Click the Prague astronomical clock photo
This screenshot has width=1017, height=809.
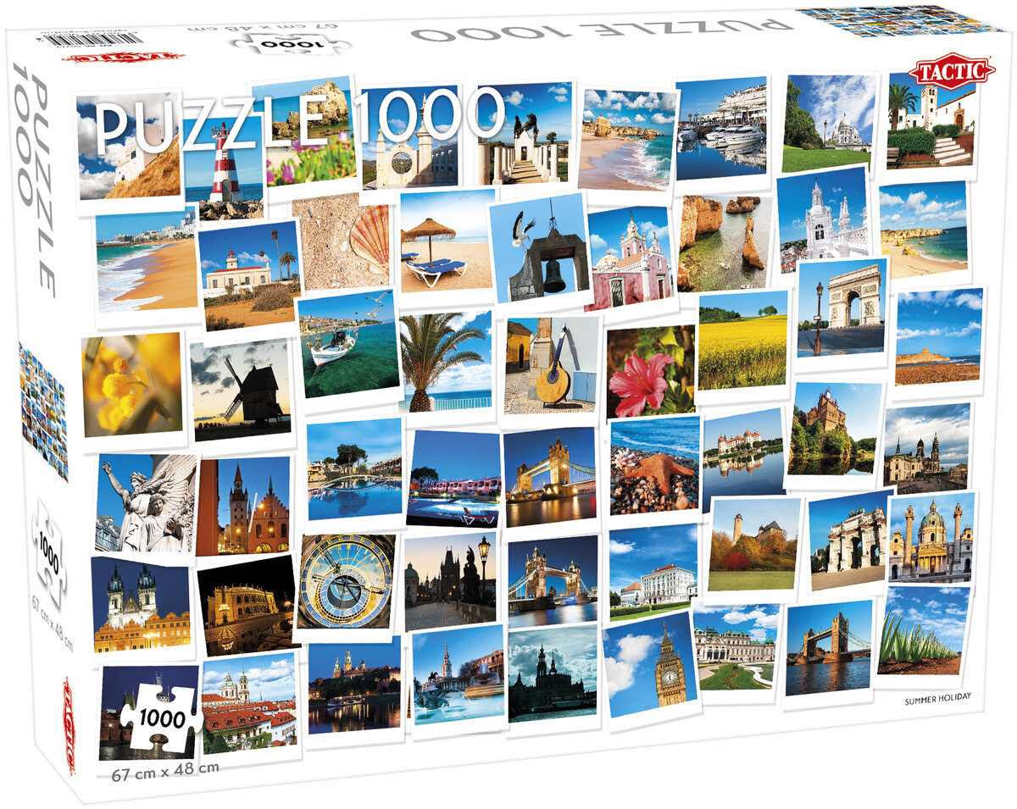346,581
